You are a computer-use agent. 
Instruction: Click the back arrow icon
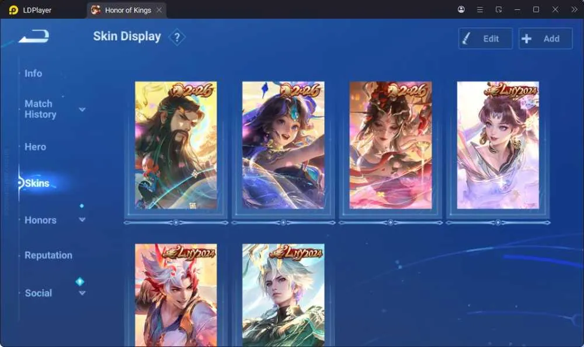tap(34, 36)
